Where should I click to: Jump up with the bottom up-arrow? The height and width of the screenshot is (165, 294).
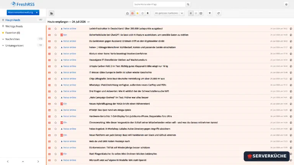click(x=23, y=162)
